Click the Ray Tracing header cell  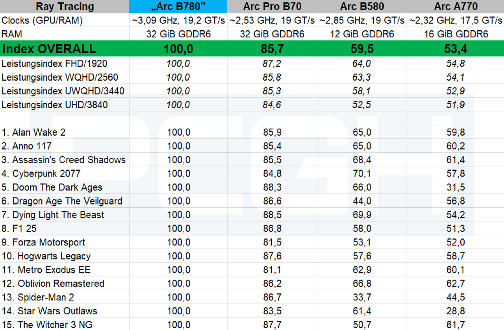pyautogui.click(x=65, y=6)
